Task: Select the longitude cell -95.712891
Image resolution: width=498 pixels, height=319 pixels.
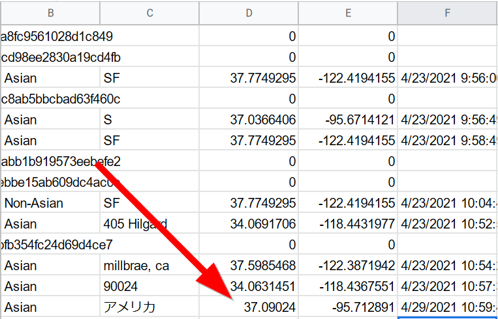Action: click(x=360, y=307)
